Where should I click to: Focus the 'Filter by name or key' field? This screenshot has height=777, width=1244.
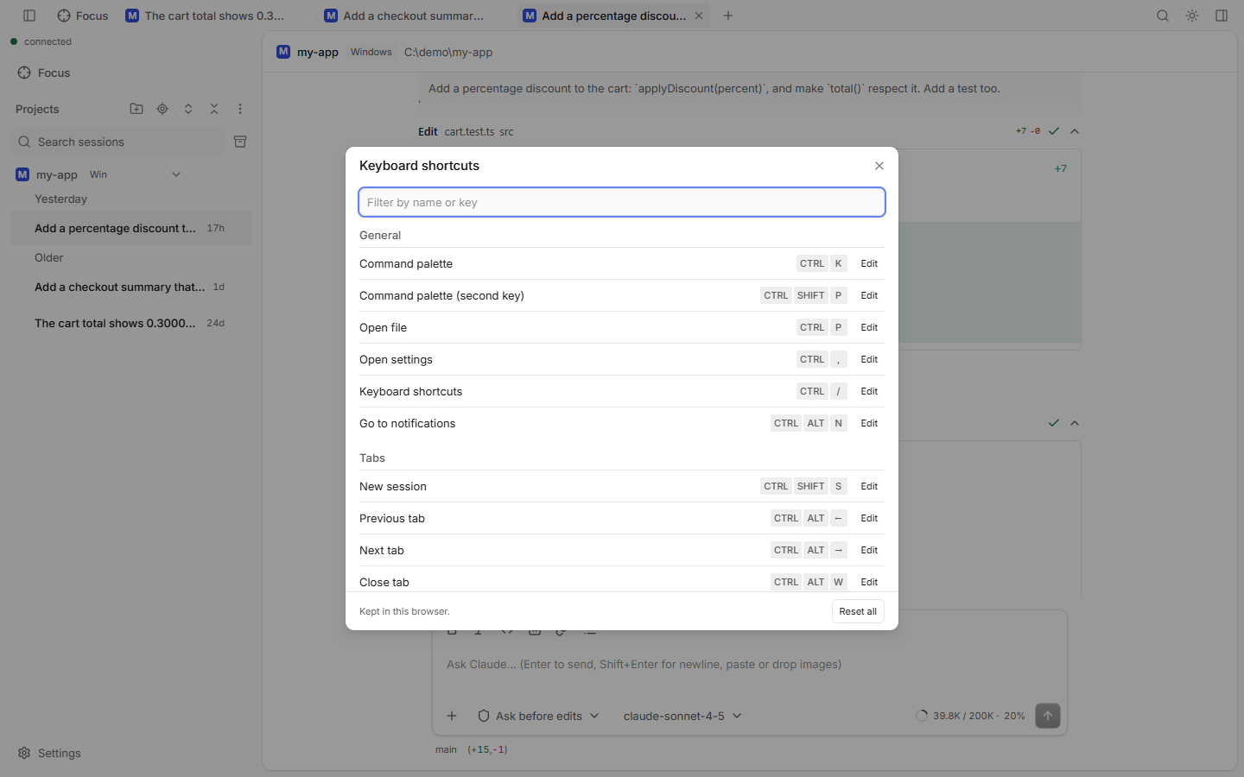click(x=622, y=202)
